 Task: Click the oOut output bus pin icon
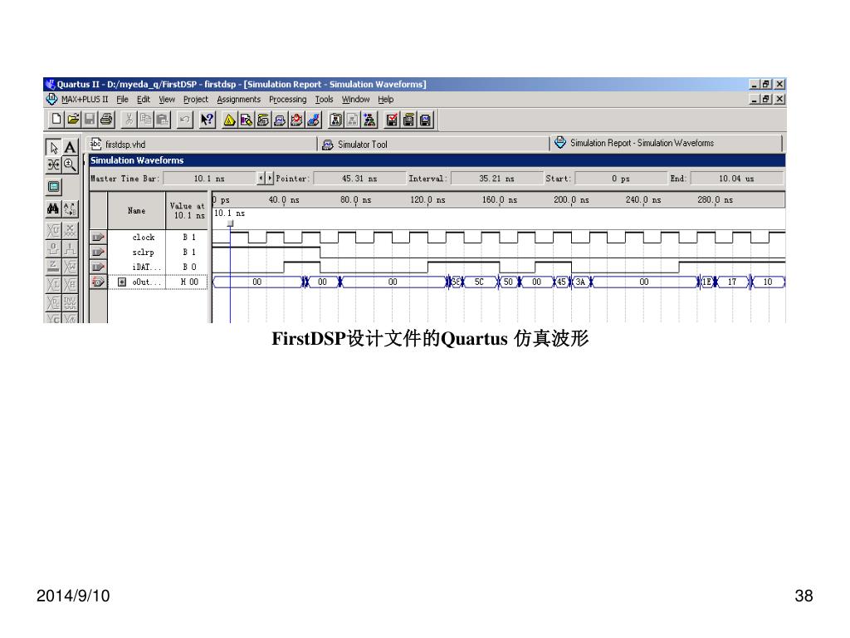pos(98,282)
